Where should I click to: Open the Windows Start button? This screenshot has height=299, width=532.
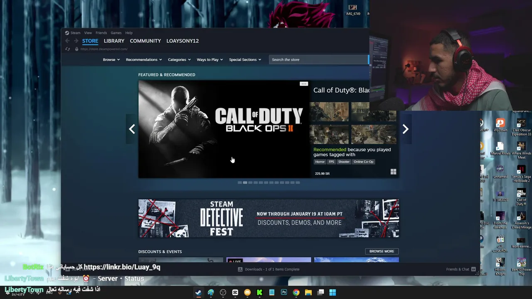332,292
